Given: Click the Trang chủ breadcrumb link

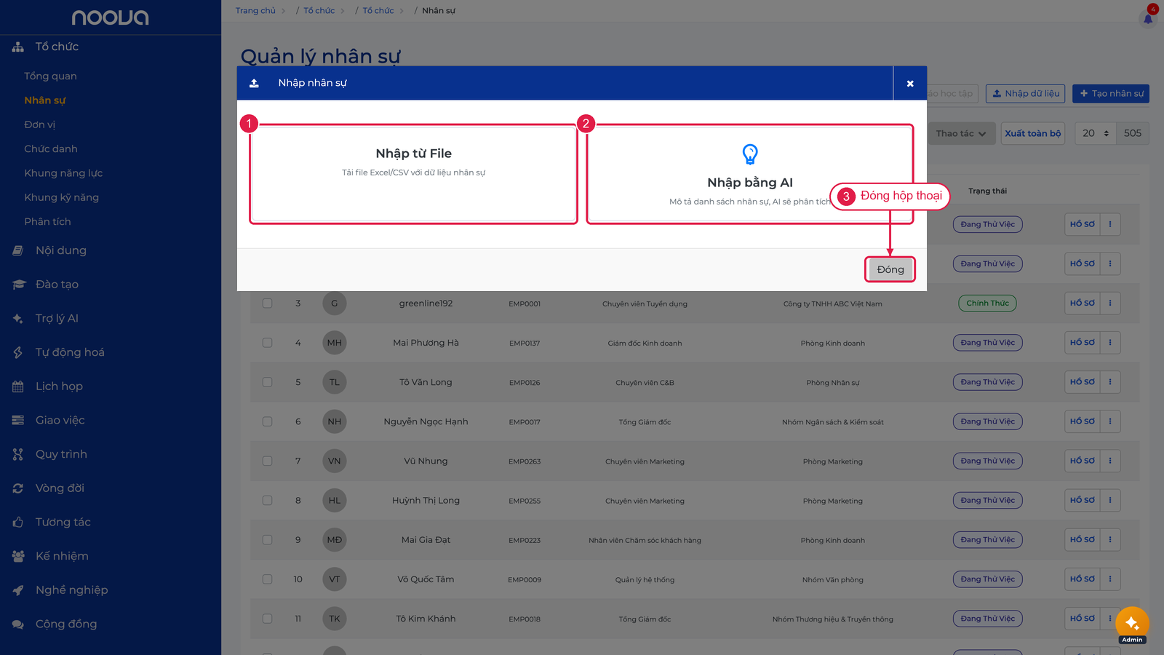Looking at the screenshot, I should point(255,11).
